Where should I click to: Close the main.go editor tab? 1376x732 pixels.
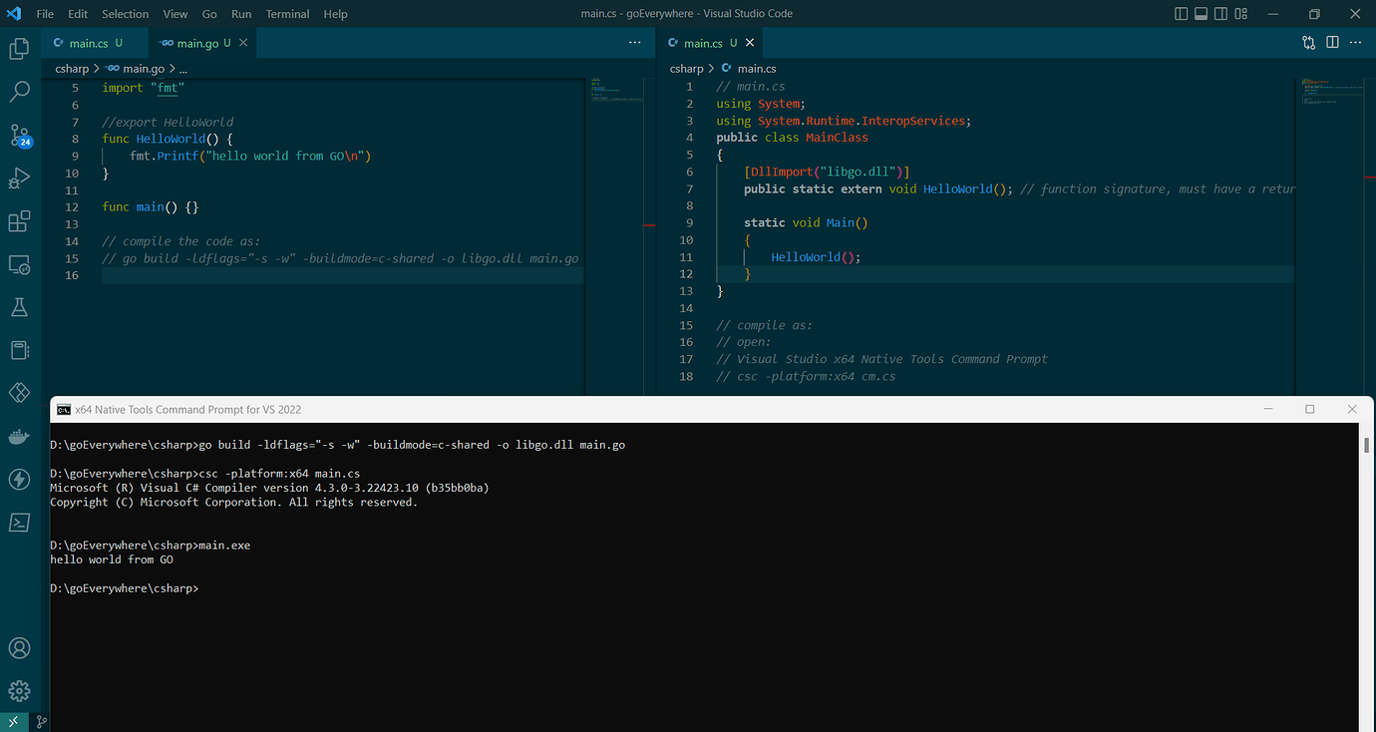click(x=242, y=43)
